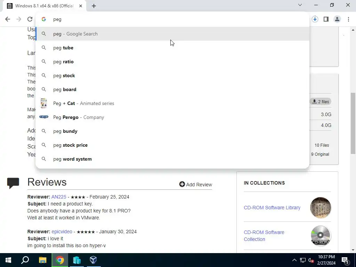Select the 'peg word system' suggestion

(172, 159)
